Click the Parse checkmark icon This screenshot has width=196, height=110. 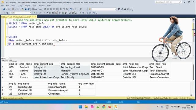point(47,13)
